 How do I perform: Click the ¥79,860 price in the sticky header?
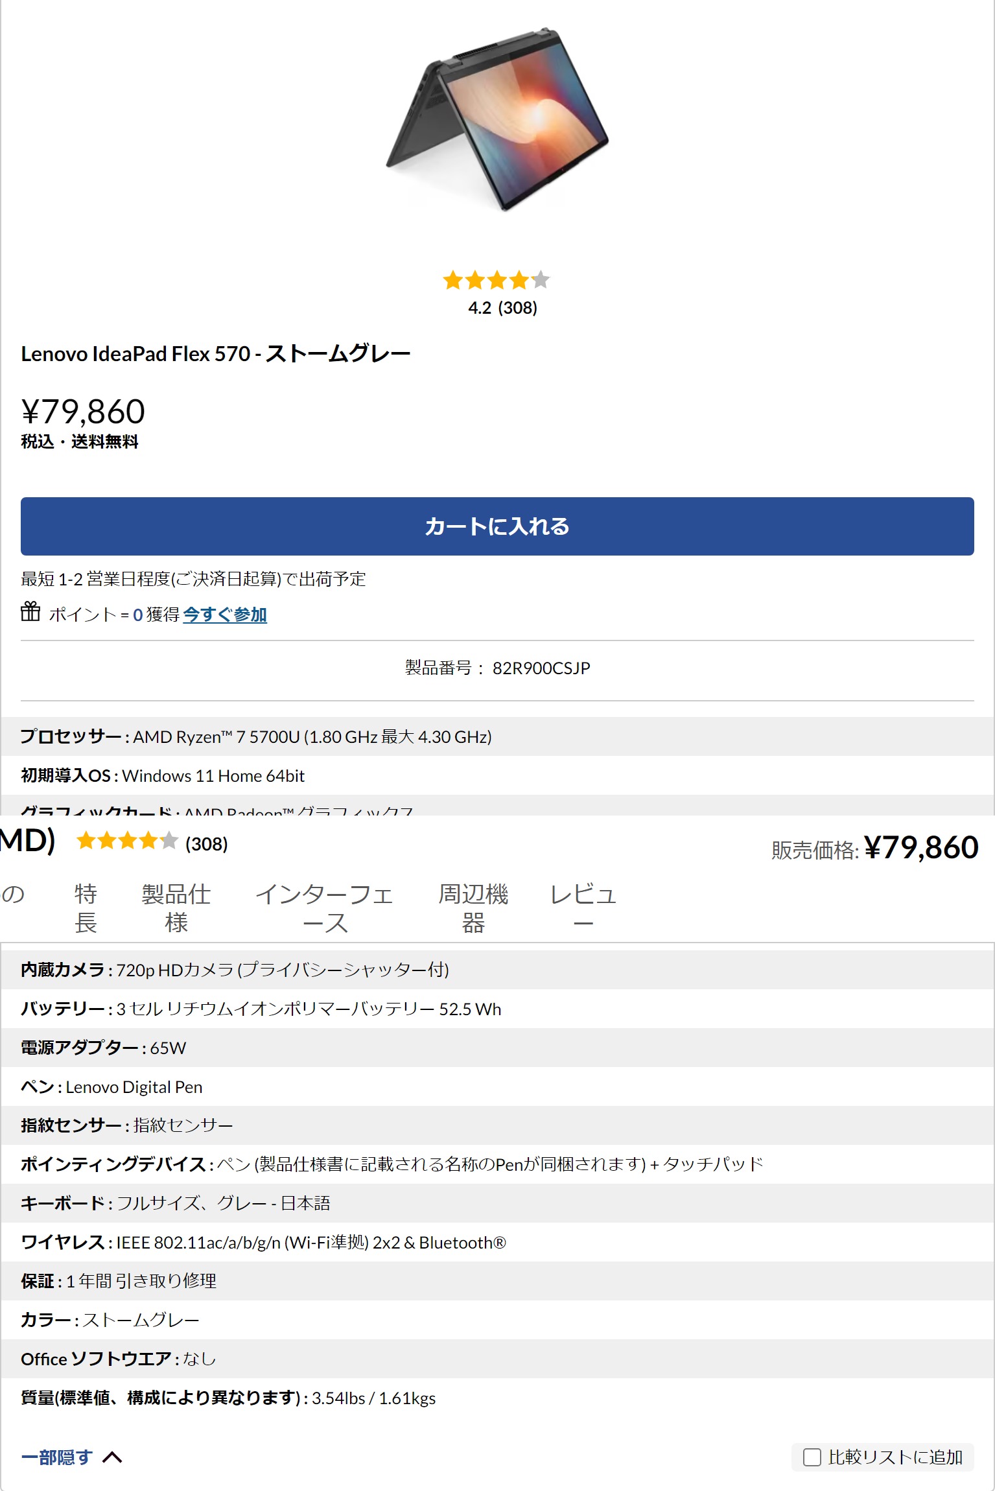coord(921,848)
